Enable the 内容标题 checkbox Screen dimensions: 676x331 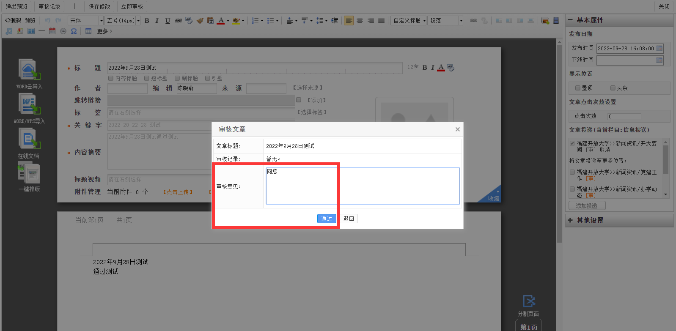tap(111, 78)
